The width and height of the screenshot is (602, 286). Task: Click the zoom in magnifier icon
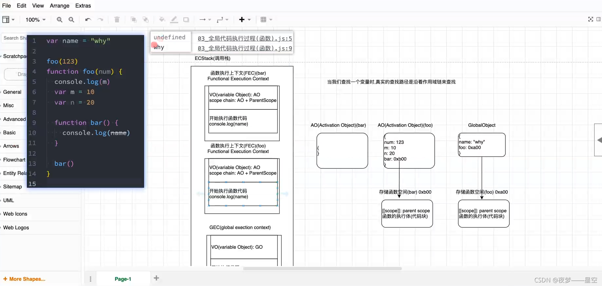pos(59,20)
